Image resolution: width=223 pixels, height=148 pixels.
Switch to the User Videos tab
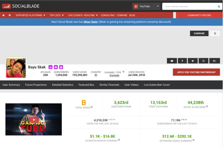(x=132, y=85)
